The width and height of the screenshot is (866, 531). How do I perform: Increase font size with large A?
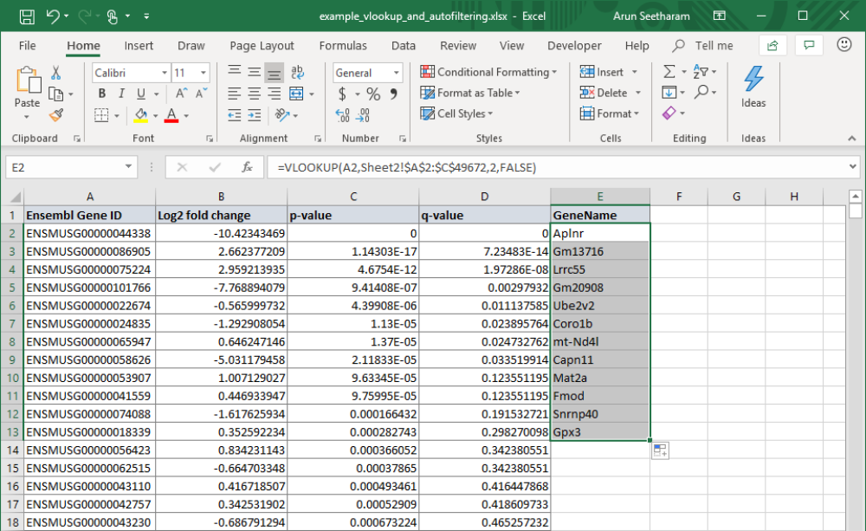click(x=181, y=94)
